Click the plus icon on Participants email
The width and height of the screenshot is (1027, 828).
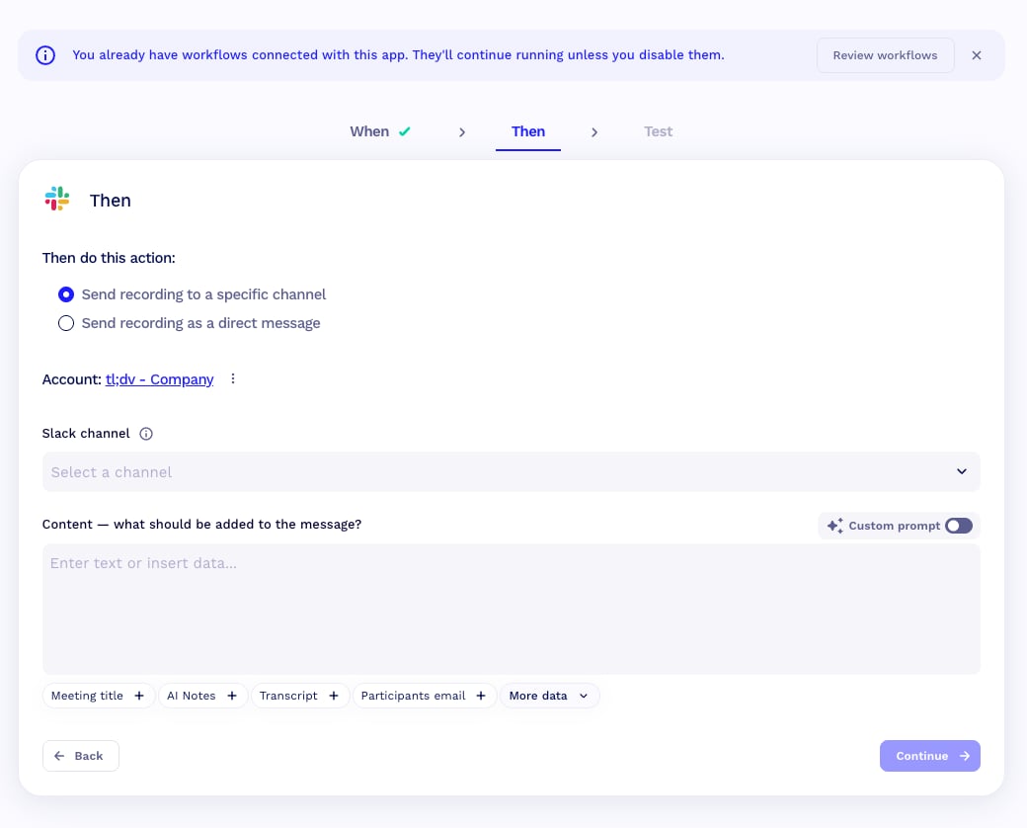[481, 697]
